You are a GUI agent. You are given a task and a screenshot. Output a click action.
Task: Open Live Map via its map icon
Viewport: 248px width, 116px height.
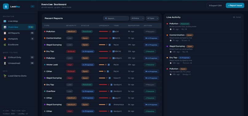pyautogui.click(x=5, y=21)
